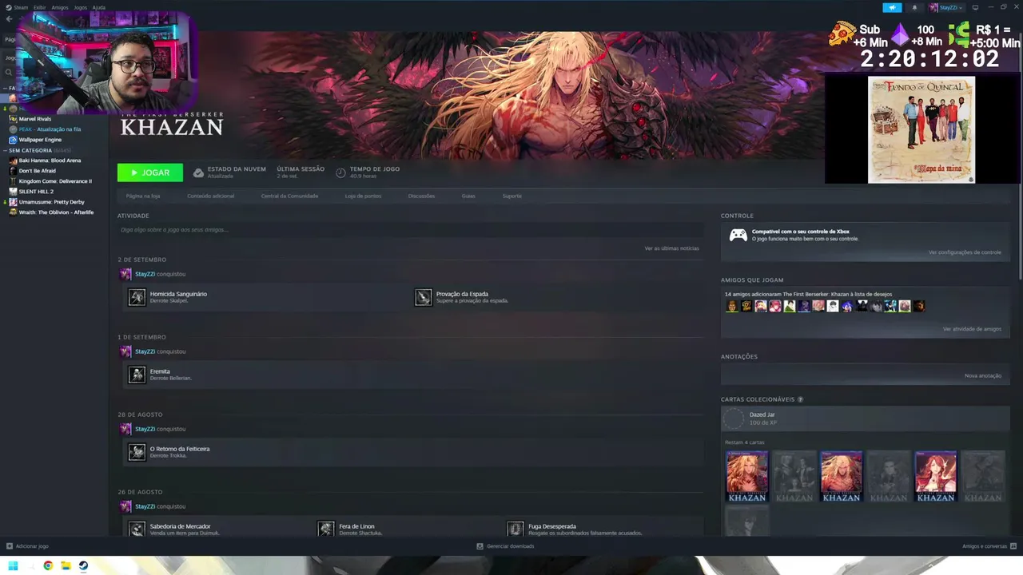The image size is (1023, 575).
Task: Click the Xbox controller icon
Action: (x=738, y=235)
